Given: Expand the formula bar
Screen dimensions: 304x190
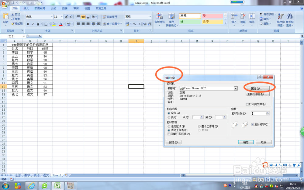Looking at the screenshot, I should coord(302,36).
